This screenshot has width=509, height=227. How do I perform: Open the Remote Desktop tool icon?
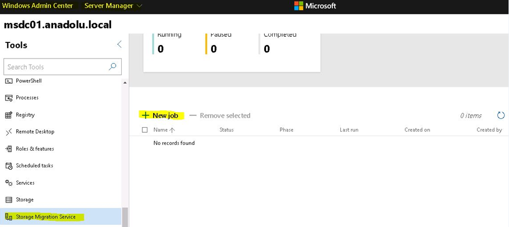click(9, 132)
